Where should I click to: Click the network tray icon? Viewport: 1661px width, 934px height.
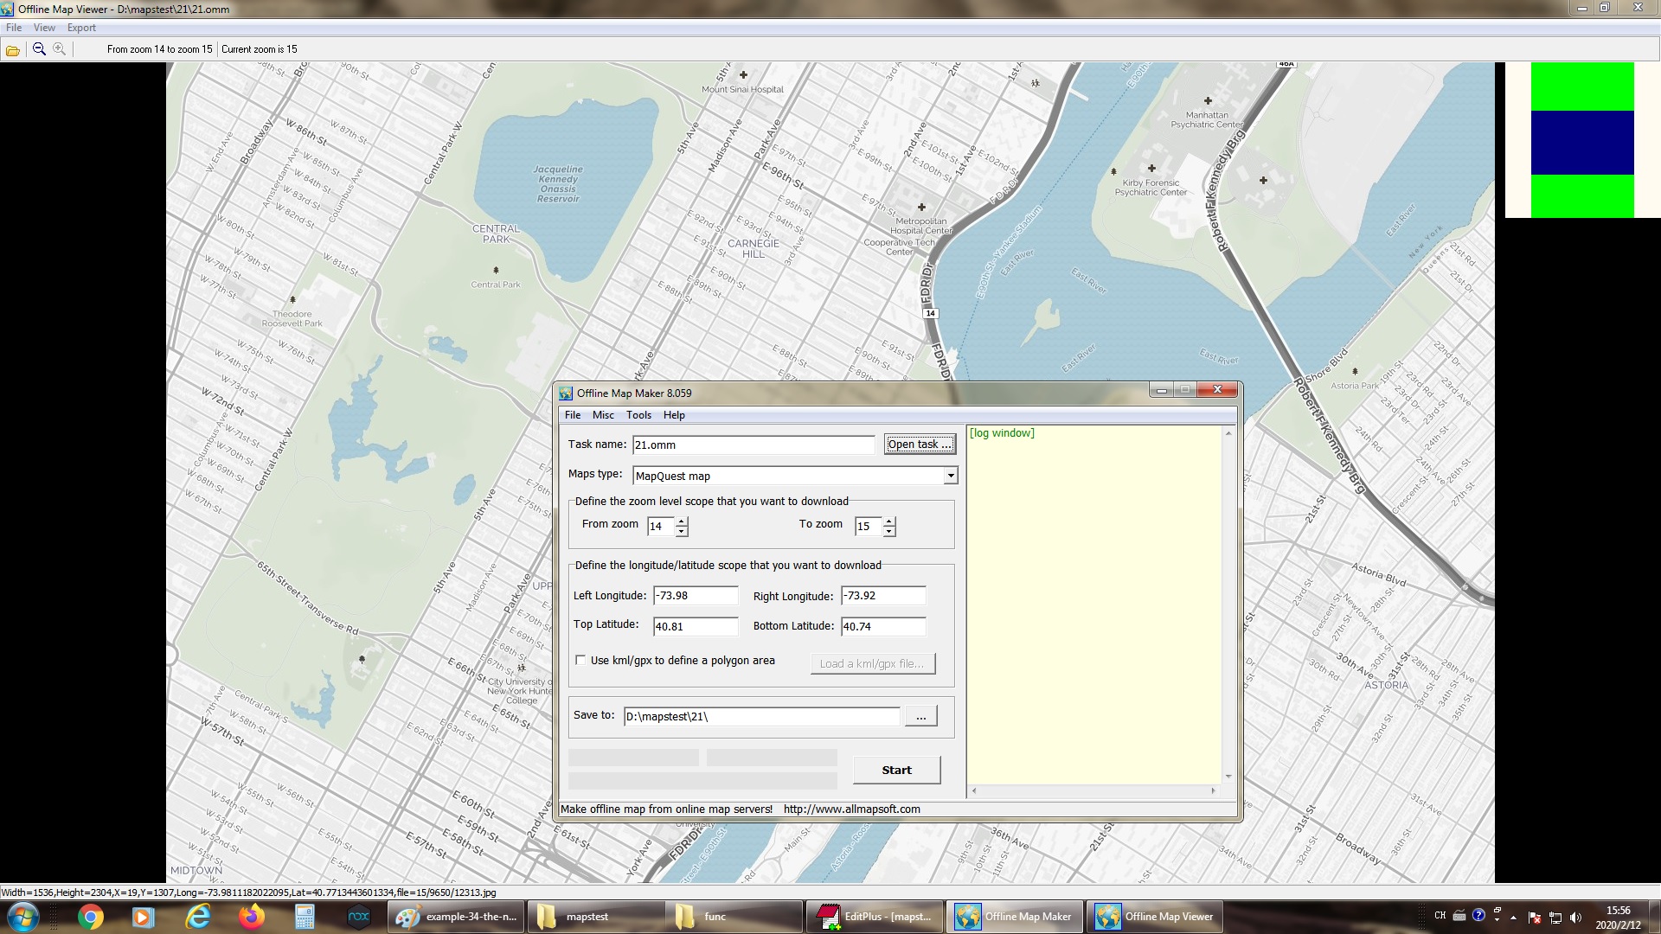coord(1555,918)
